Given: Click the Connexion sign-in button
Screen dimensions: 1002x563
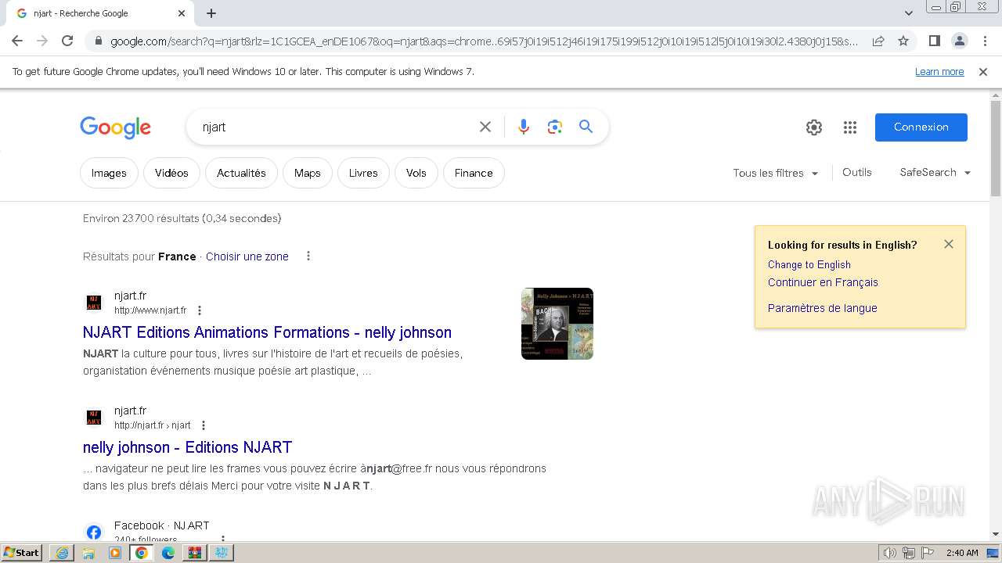Looking at the screenshot, I should (921, 127).
